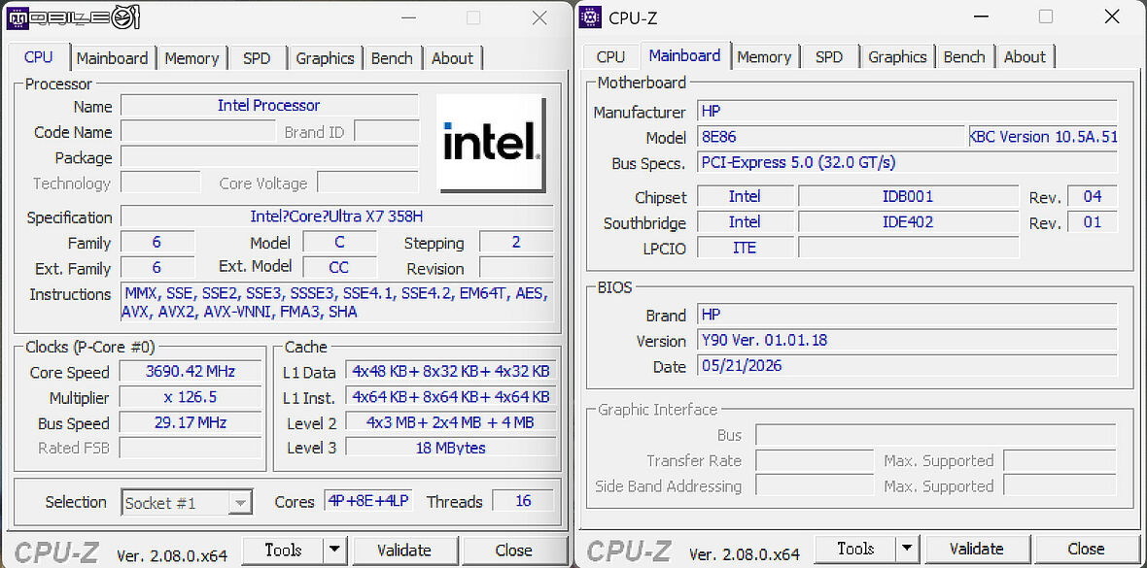
Task: Open the SPD tab in the right window
Action: (829, 56)
